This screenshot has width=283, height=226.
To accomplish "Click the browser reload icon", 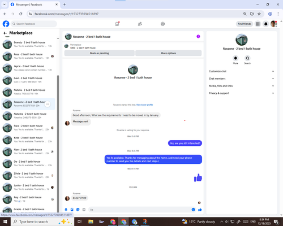I will (x=21, y=14).
